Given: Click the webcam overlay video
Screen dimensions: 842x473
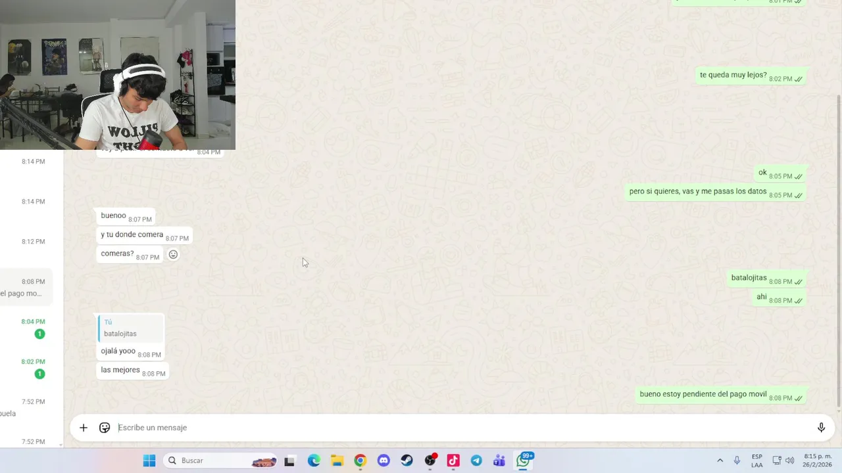Looking at the screenshot, I should [x=118, y=75].
